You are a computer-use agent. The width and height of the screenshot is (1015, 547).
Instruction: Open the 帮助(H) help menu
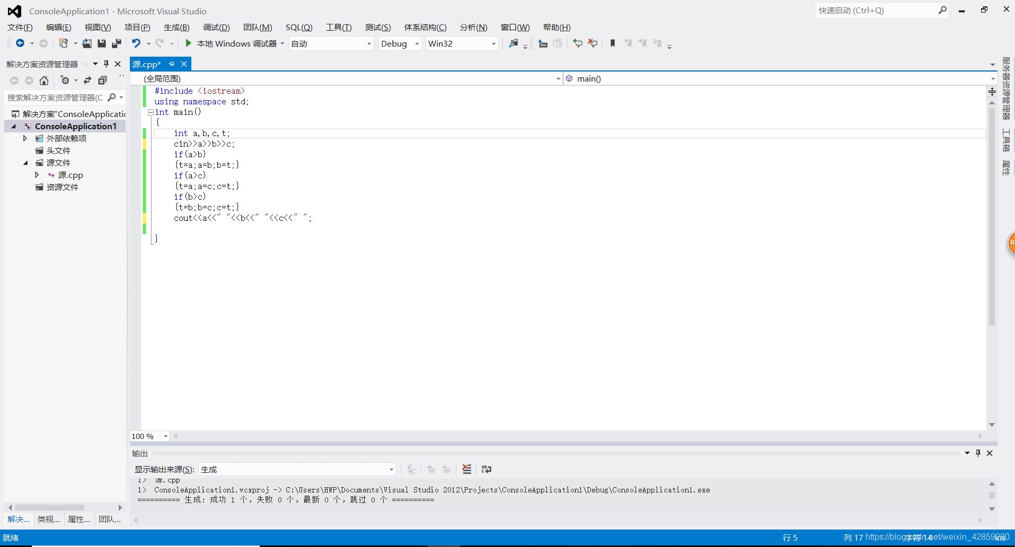pyautogui.click(x=557, y=27)
